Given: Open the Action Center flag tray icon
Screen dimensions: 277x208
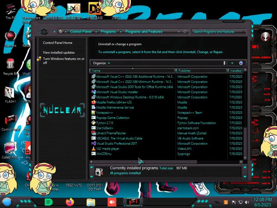Looking at the screenshot, I should (234, 202).
